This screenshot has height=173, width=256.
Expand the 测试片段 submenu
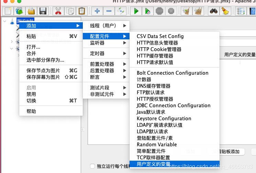[106, 88]
